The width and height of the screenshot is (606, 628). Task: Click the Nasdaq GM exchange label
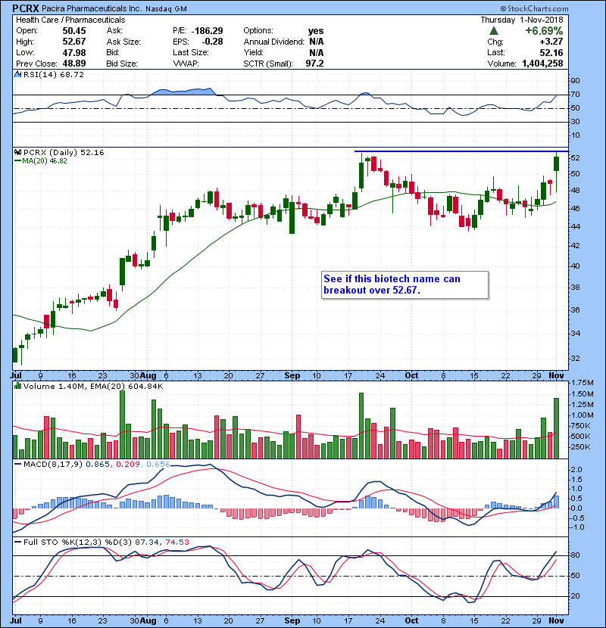point(166,9)
